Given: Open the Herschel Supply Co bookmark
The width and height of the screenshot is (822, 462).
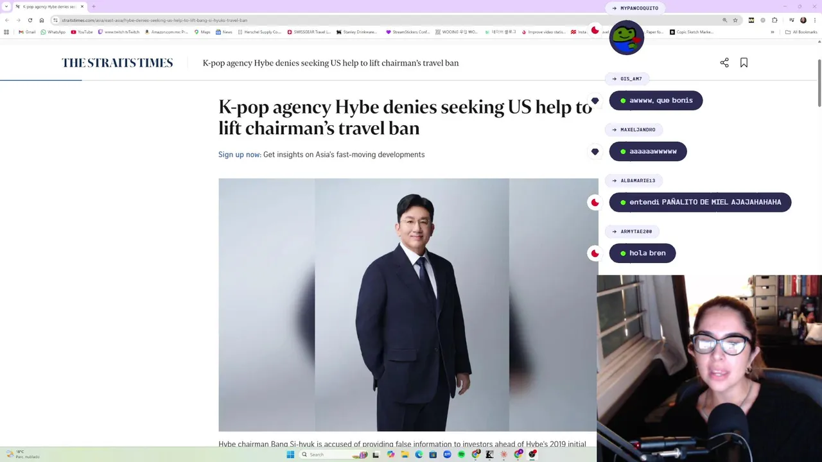Looking at the screenshot, I should (x=259, y=31).
